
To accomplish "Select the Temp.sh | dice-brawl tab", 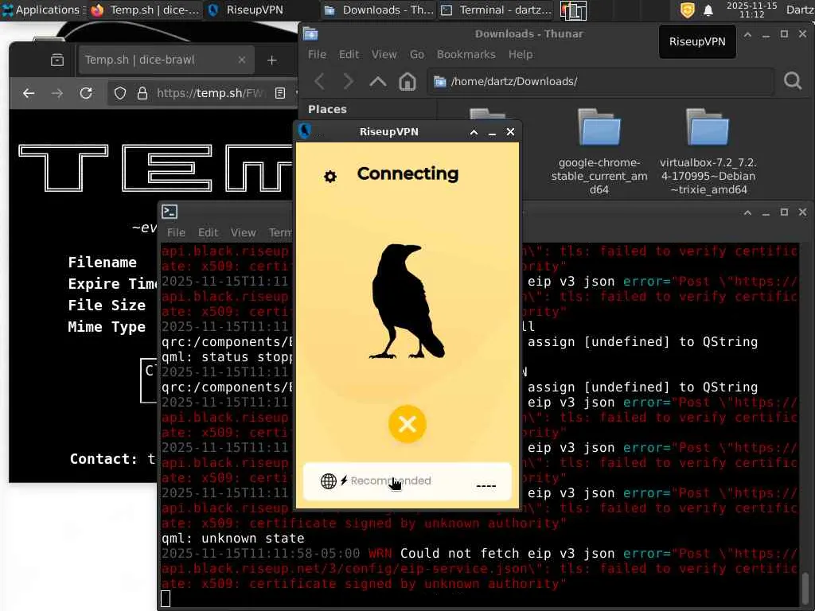I will click(x=166, y=60).
